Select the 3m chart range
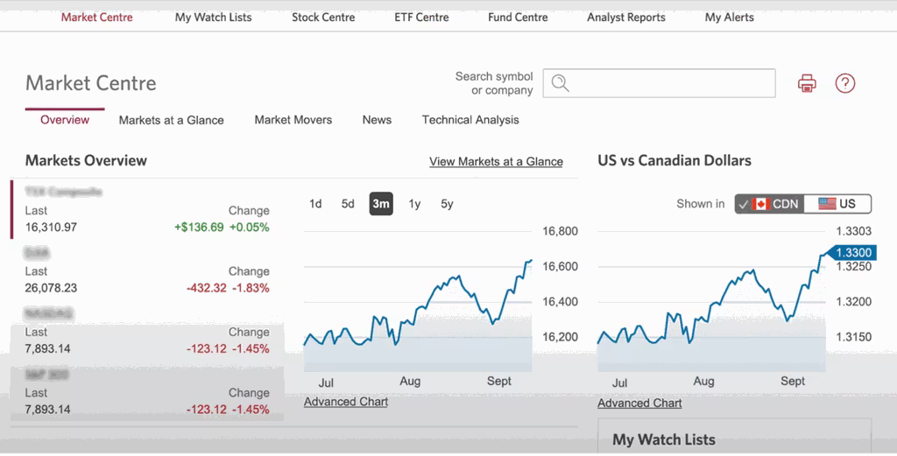 pyautogui.click(x=381, y=204)
